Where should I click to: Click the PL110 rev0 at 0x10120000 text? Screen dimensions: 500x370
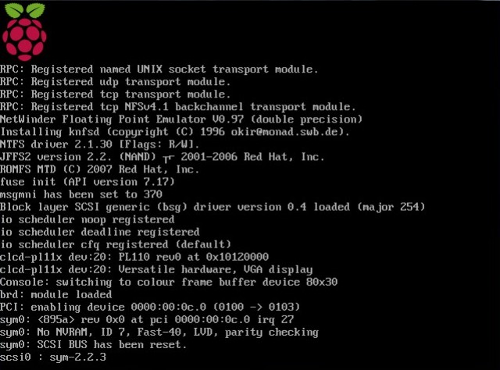[194, 257]
